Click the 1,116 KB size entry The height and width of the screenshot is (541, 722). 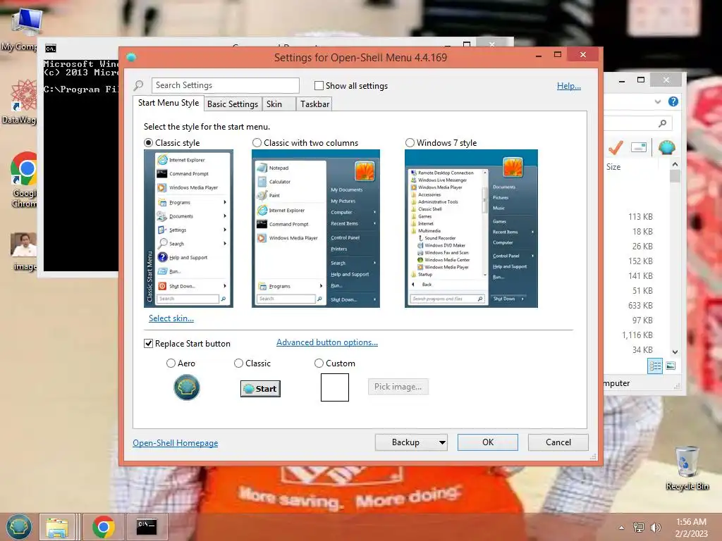637,335
